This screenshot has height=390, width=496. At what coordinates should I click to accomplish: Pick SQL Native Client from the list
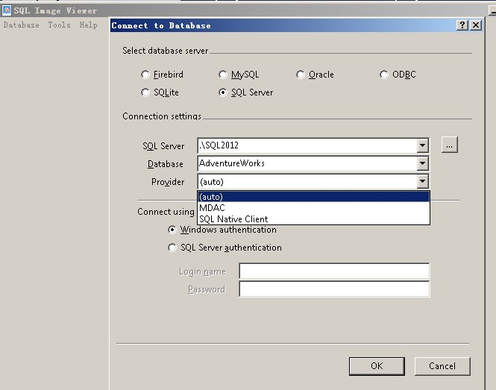coord(313,219)
